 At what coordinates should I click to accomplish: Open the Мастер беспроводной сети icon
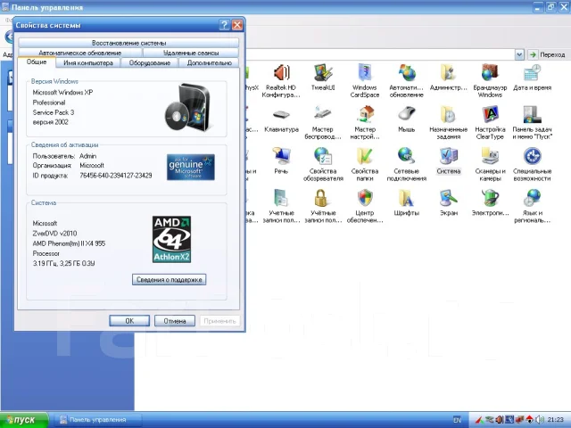(323, 123)
